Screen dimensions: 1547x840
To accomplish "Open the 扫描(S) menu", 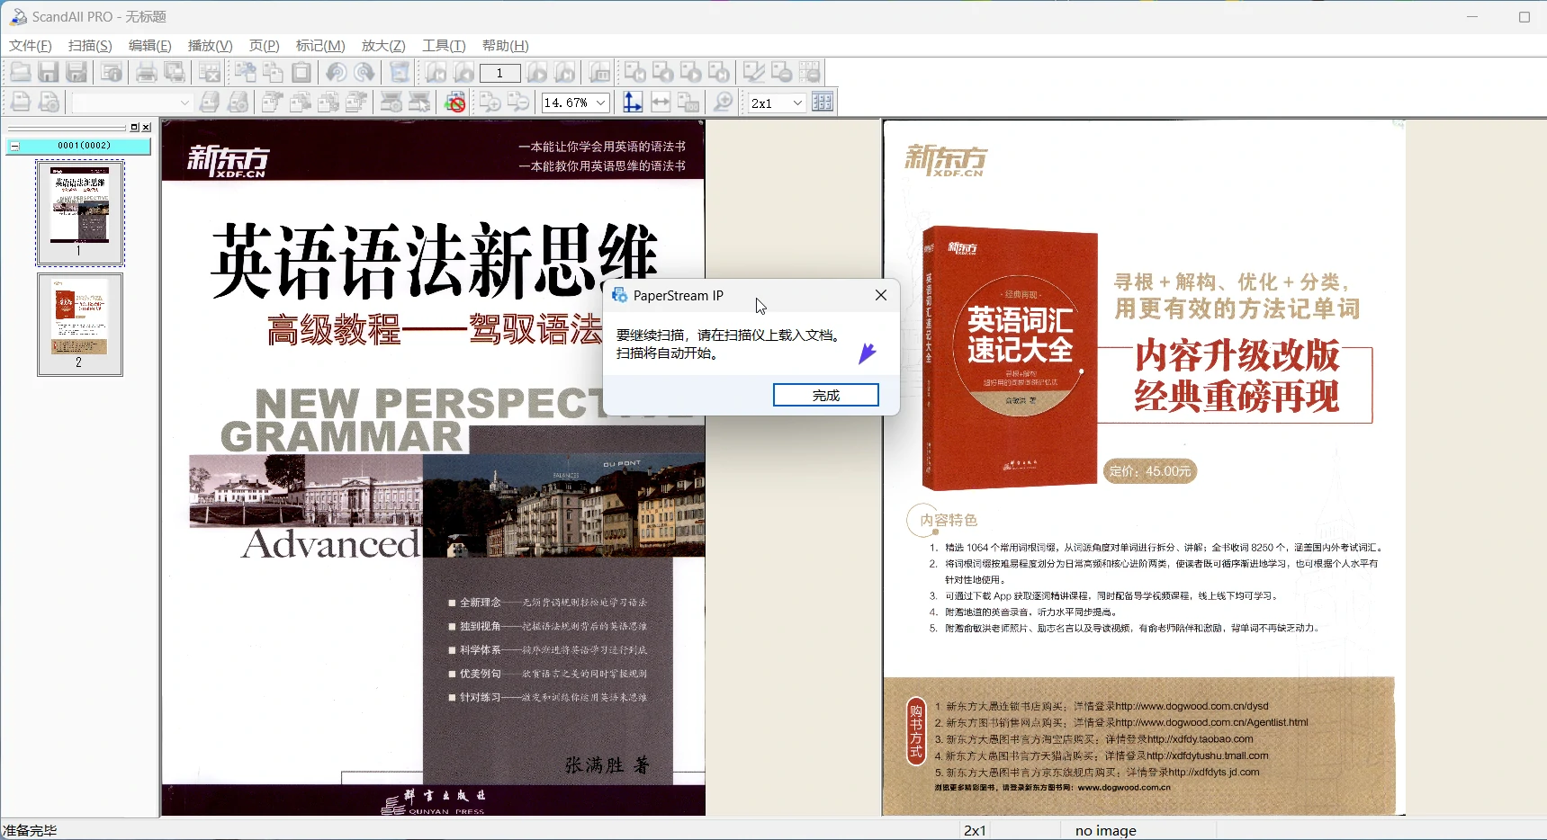I will 90,46.
